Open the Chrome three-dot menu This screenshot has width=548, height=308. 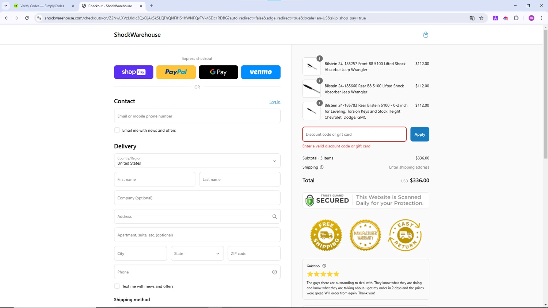[541, 18]
